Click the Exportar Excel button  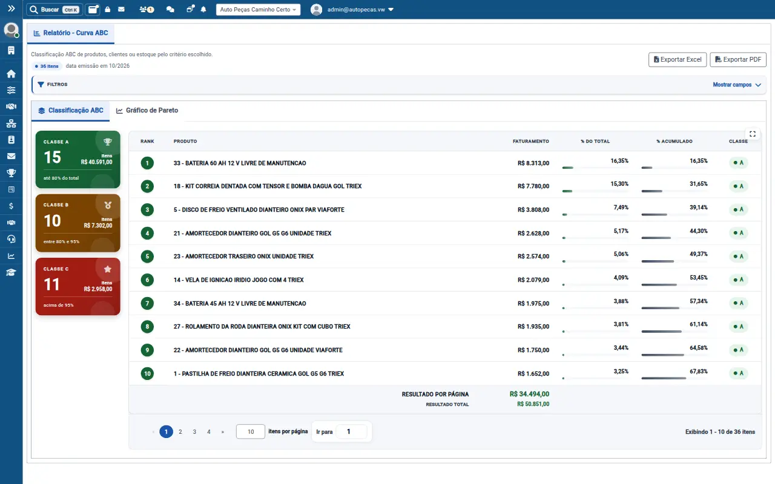pyautogui.click(x=678, y=59)
